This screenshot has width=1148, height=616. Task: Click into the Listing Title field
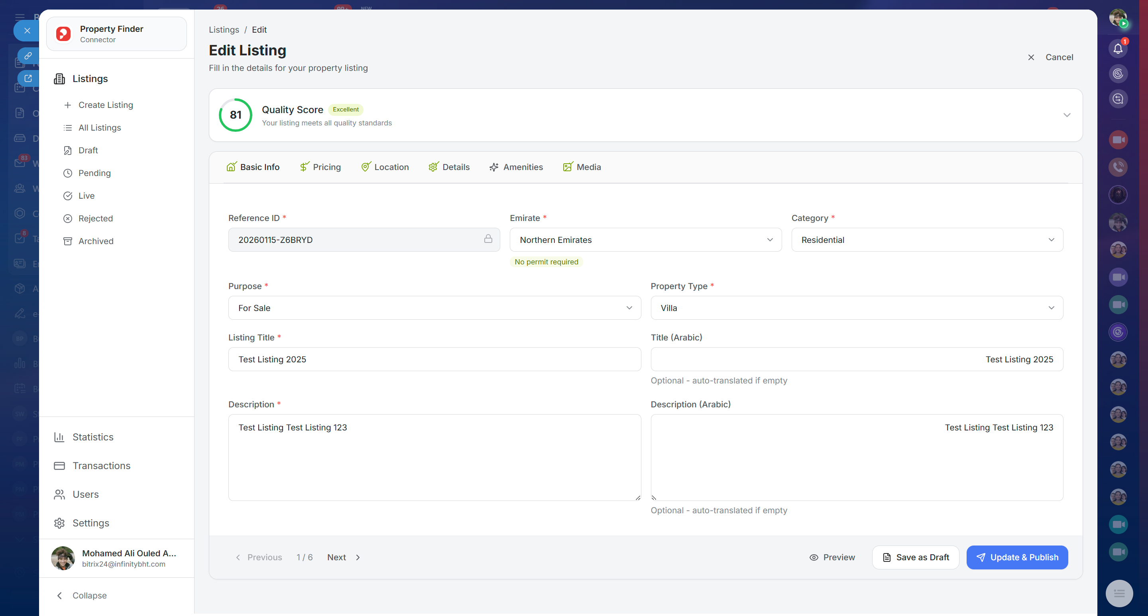point(434,359)
